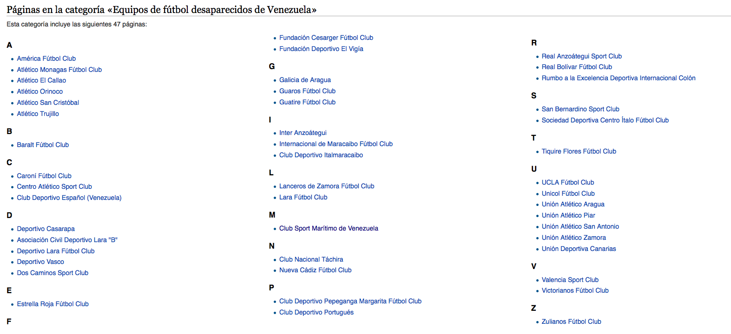Visit Real Anzoátegui Sport Club page
Image resolution: width=731 pixels, height=334 pixels.
[582, 56]
